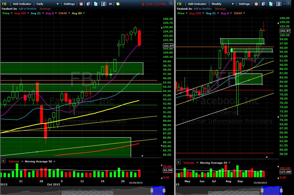Click Today in the Weekly chart range bar
The width and height of the screenshot is (294, 195).
[x=255, y=193]
